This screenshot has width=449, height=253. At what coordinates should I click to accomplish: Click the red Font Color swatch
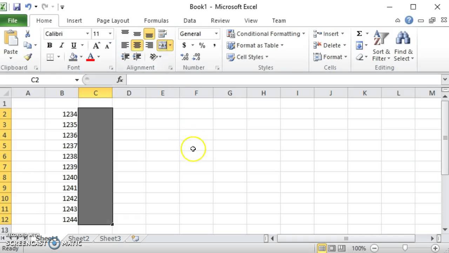(91, 57)
